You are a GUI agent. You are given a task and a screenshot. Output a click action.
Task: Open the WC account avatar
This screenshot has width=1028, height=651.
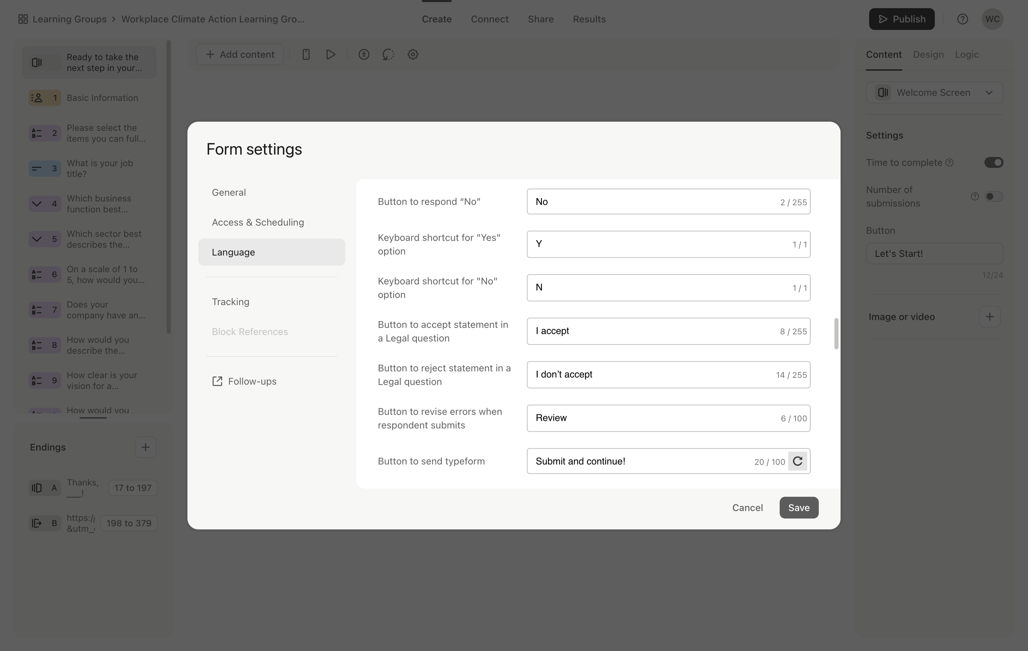click(992, 19)
